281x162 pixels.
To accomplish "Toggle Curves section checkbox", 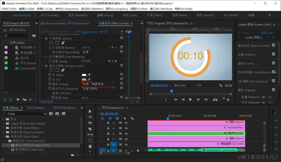I will coord(273,63).
